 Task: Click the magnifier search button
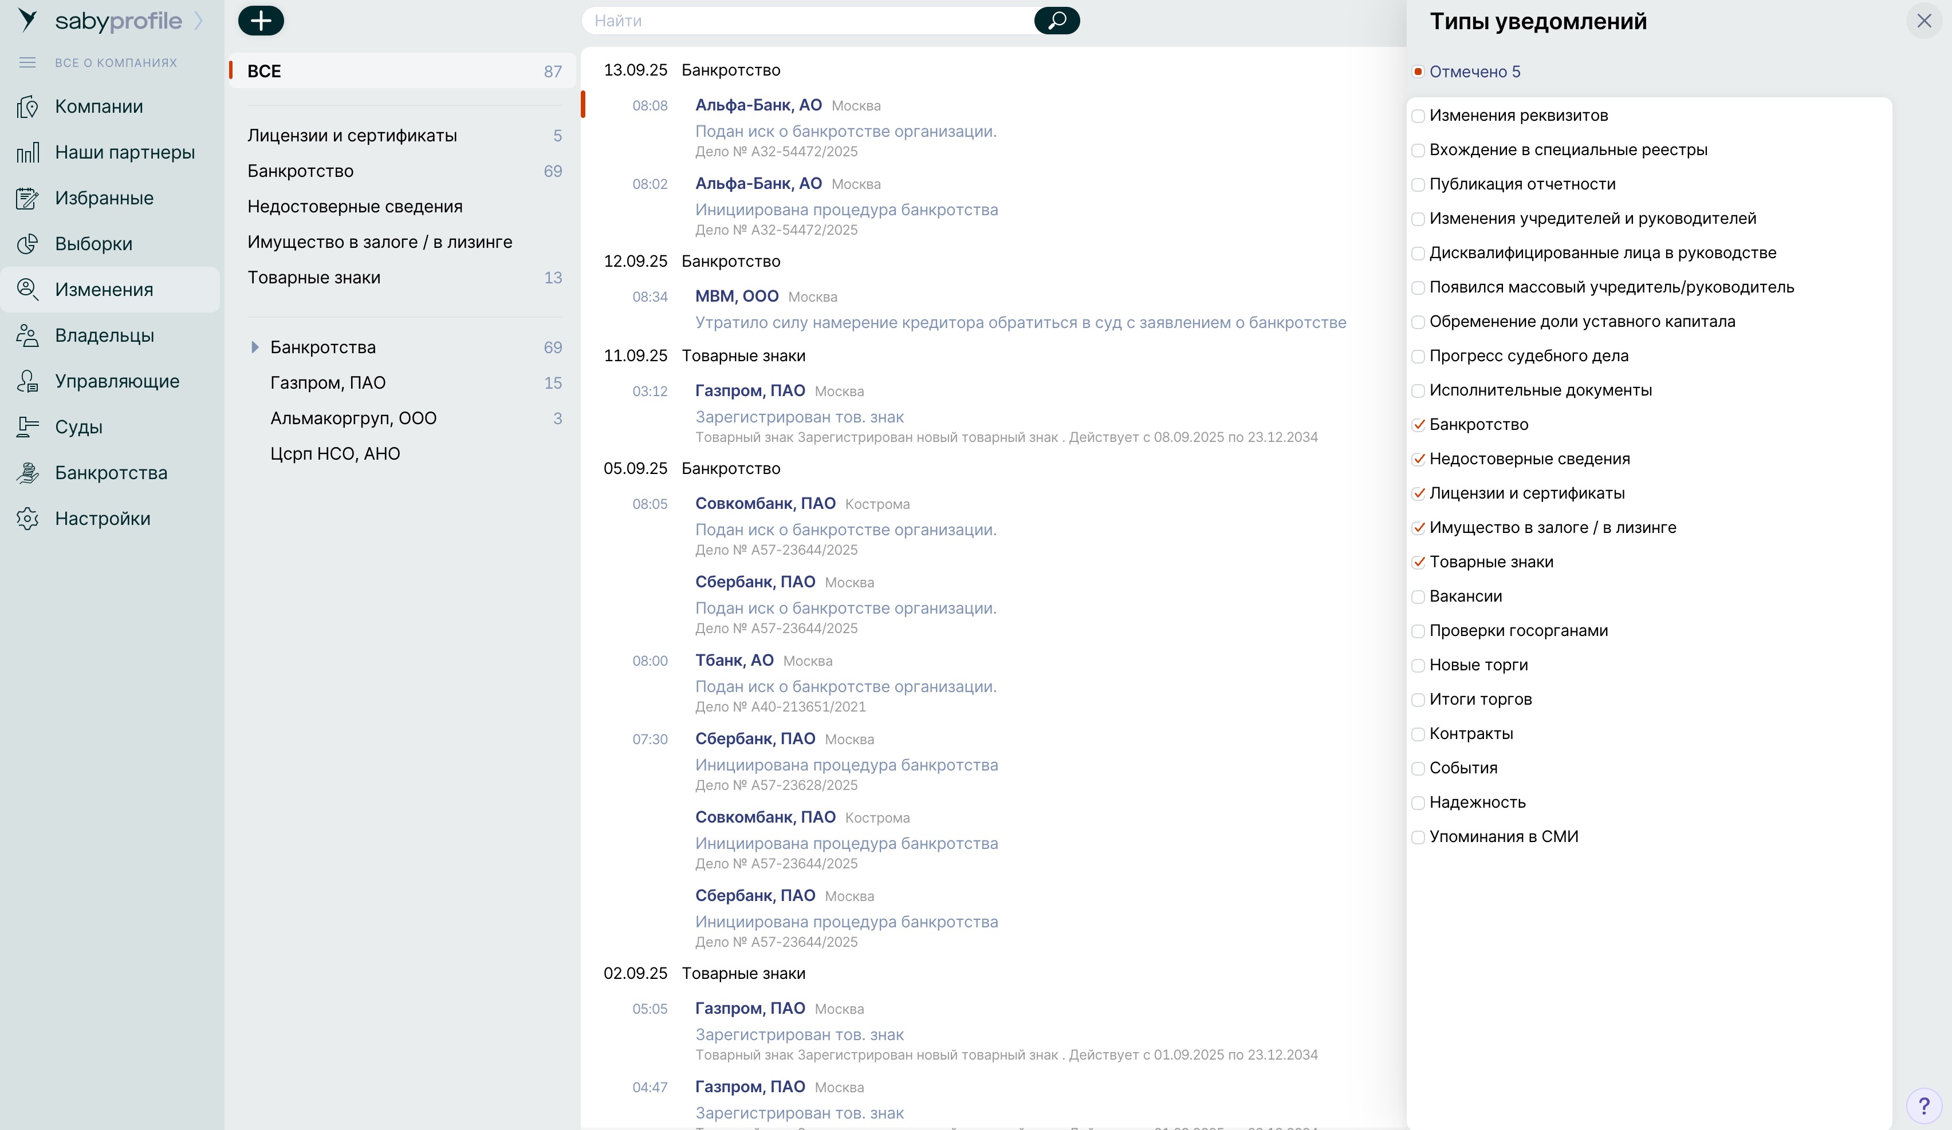[x=1057, y=21]
